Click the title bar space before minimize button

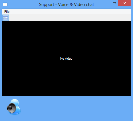click(x=99, y=5)
